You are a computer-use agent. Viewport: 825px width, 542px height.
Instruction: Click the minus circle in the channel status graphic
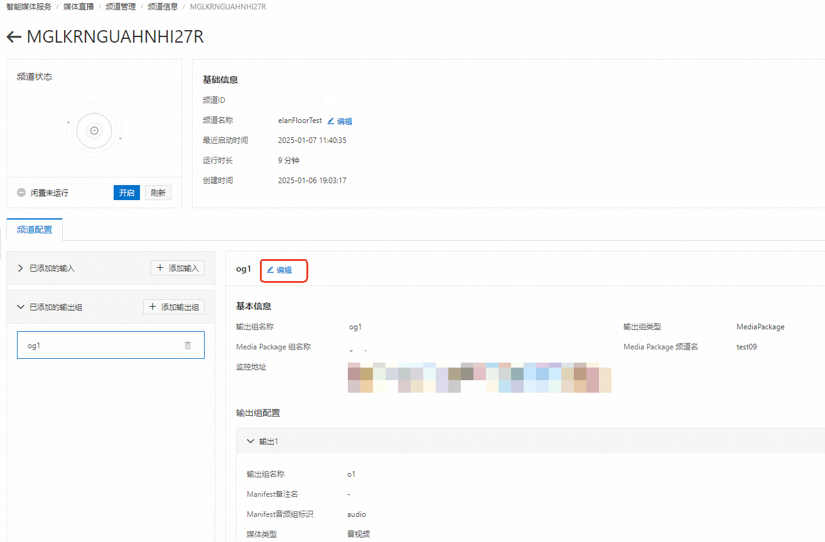[x=94, y=130]
